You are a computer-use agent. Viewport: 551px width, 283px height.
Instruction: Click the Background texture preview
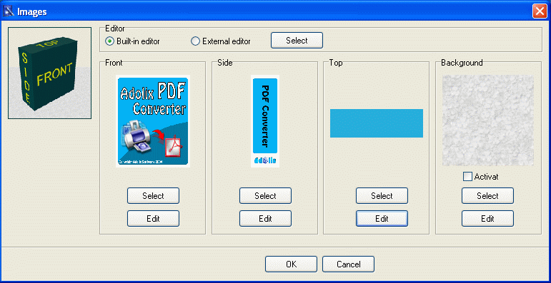[x=487, y=120]
